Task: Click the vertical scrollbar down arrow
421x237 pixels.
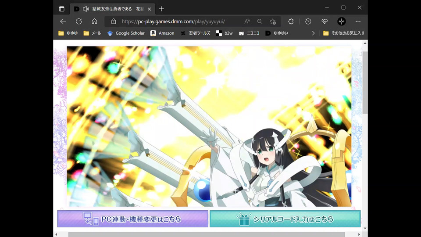Action: coord(365,228)
